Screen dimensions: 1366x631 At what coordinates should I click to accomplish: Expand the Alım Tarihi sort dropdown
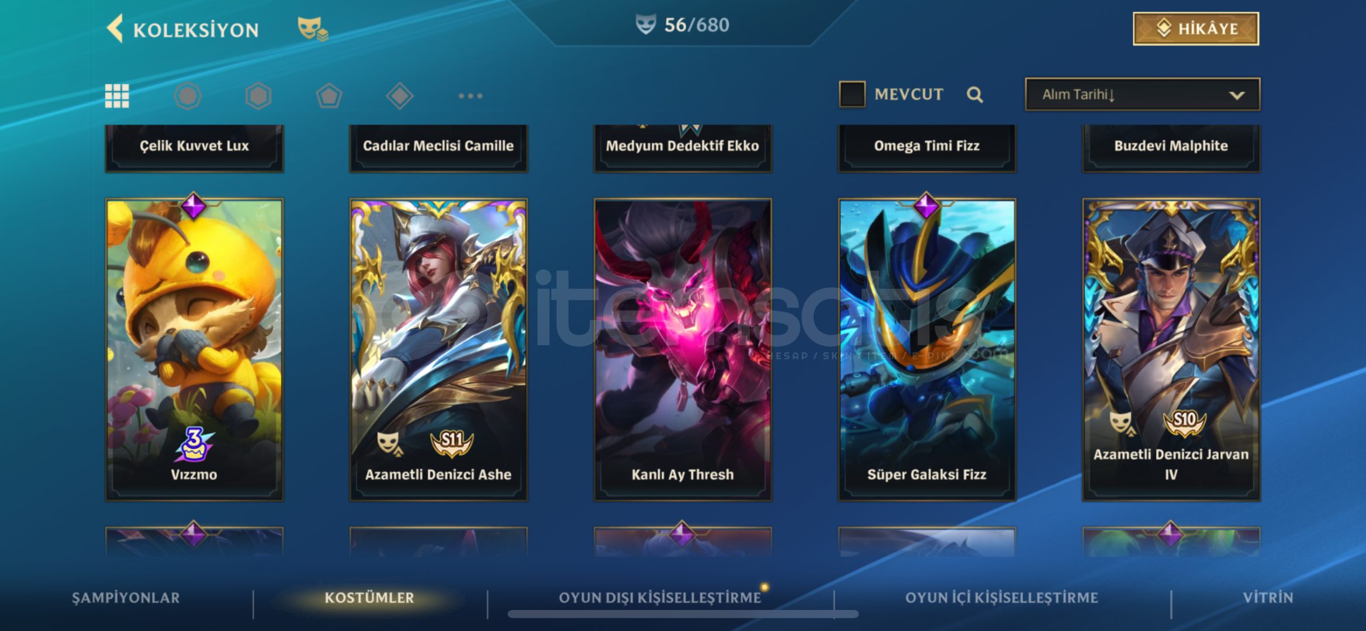[x=1142, y=94]
